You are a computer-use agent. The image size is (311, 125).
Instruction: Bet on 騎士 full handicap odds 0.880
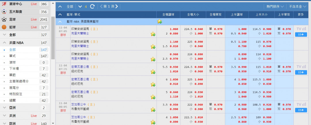(174, 34)
